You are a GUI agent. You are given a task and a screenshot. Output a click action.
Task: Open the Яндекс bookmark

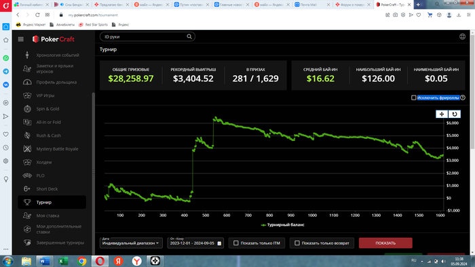click(x=121, y=24)
